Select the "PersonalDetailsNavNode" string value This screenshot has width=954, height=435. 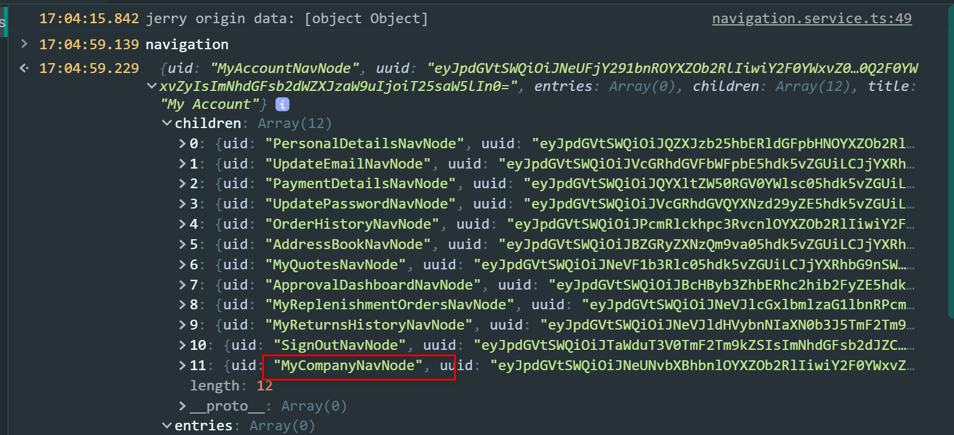click(365, 144)
